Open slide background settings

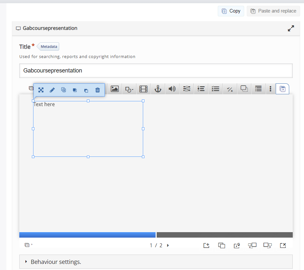point(237,245)
